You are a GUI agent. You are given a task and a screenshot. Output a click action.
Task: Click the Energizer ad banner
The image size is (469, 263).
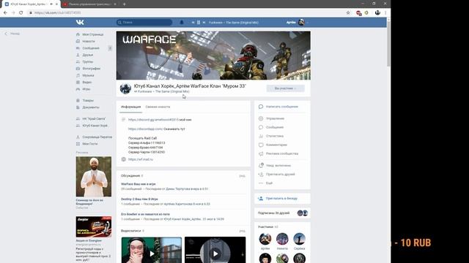(x=94, y=227)
